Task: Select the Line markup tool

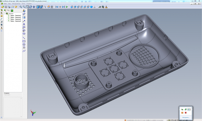Action: pyautogui.click(x=24, y=38)
